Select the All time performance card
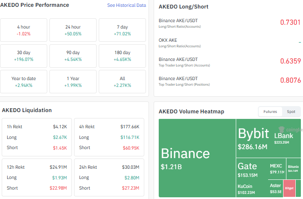 pos(122,82)
